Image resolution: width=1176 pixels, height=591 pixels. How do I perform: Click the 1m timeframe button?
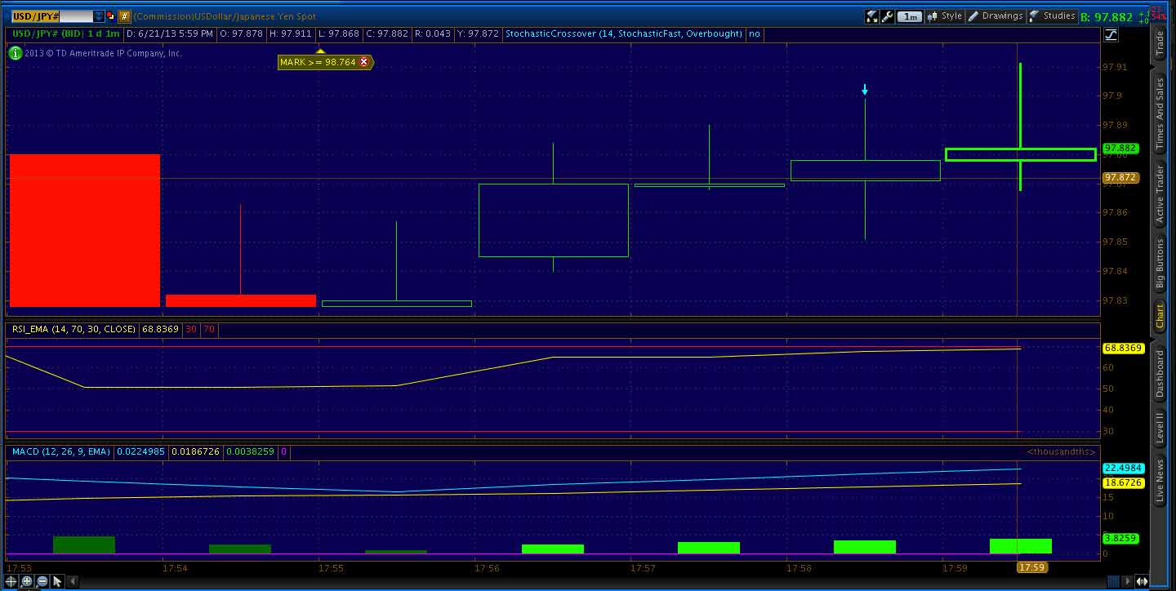(909, 16)
